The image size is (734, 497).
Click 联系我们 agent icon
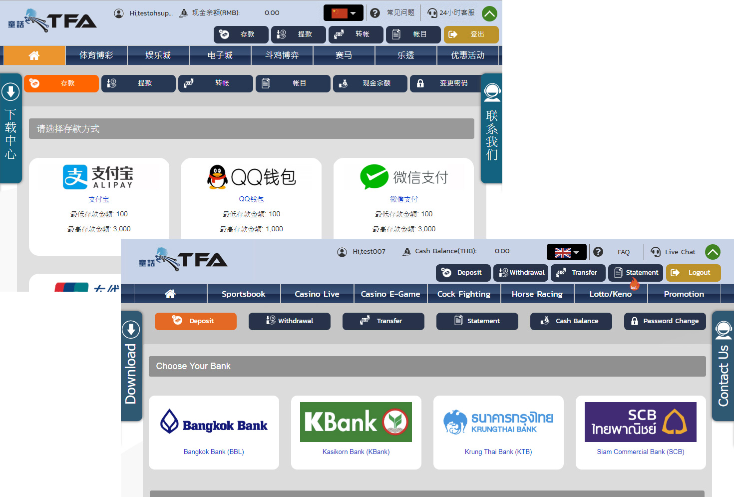coord(492,93)
